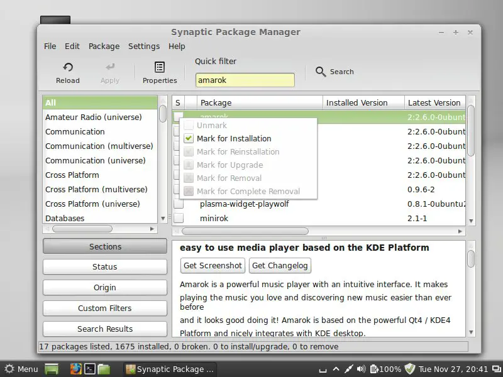Image resolution: width=503 pixels, height=377 pixels.
Task: Click the workspace switcher icon beside the clock
Action: point(497,369)
